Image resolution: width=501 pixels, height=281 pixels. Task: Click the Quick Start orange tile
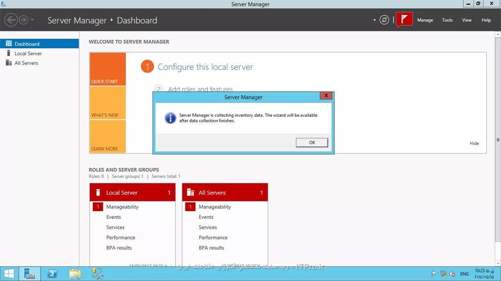coord(108,69)
